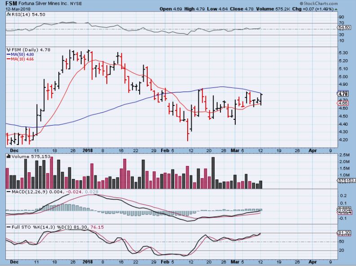
Task: Click the 2018 year marker under price chart
Action: (88, 150)
